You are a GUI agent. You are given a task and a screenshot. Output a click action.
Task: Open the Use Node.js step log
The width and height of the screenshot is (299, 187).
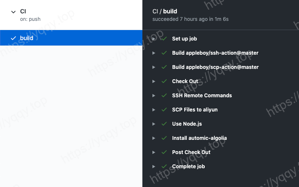click(187, 124)
